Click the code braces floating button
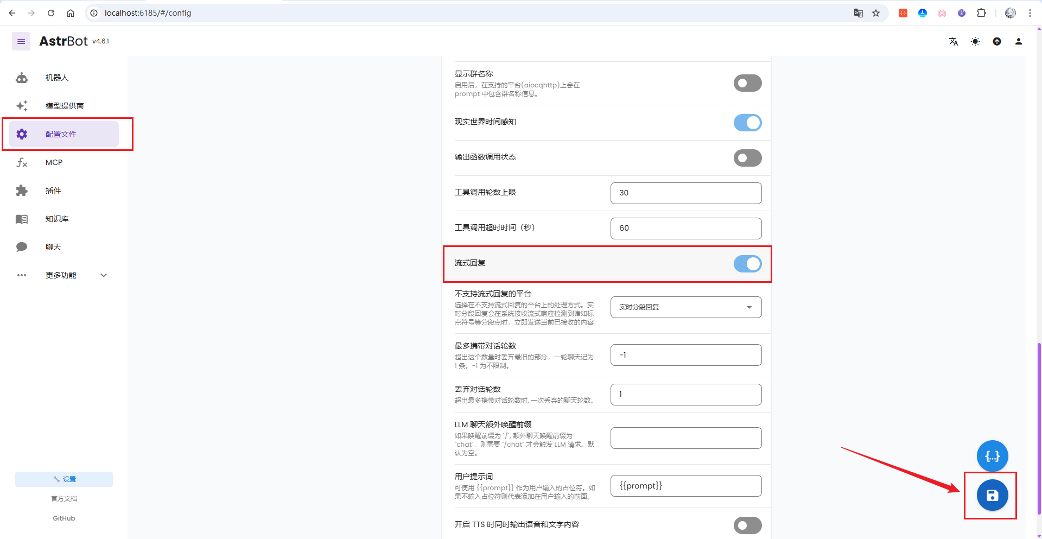Viewport: 1042px width, 539px height. point(992,456)
